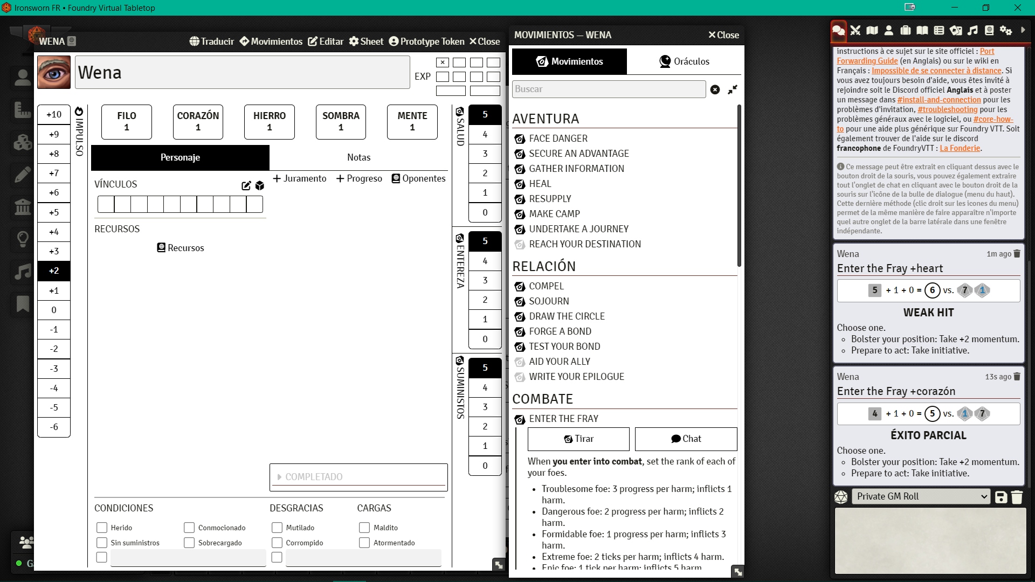The image size is (1035, 582).
Task: Roll the dice icon next to Vínculos
Action: coord(260,185)
